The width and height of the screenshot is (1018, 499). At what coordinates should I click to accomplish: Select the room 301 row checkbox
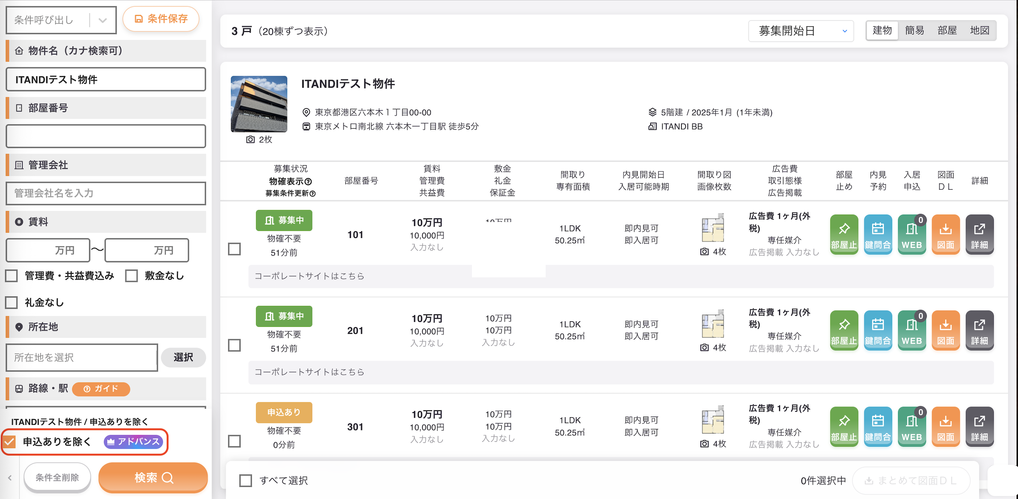(234, 441)
